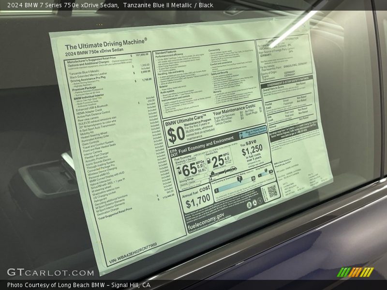Click 'The Ultimate Driving Machine' headline
This screenshot has width=387, height=290.
(x=105, y=44)
